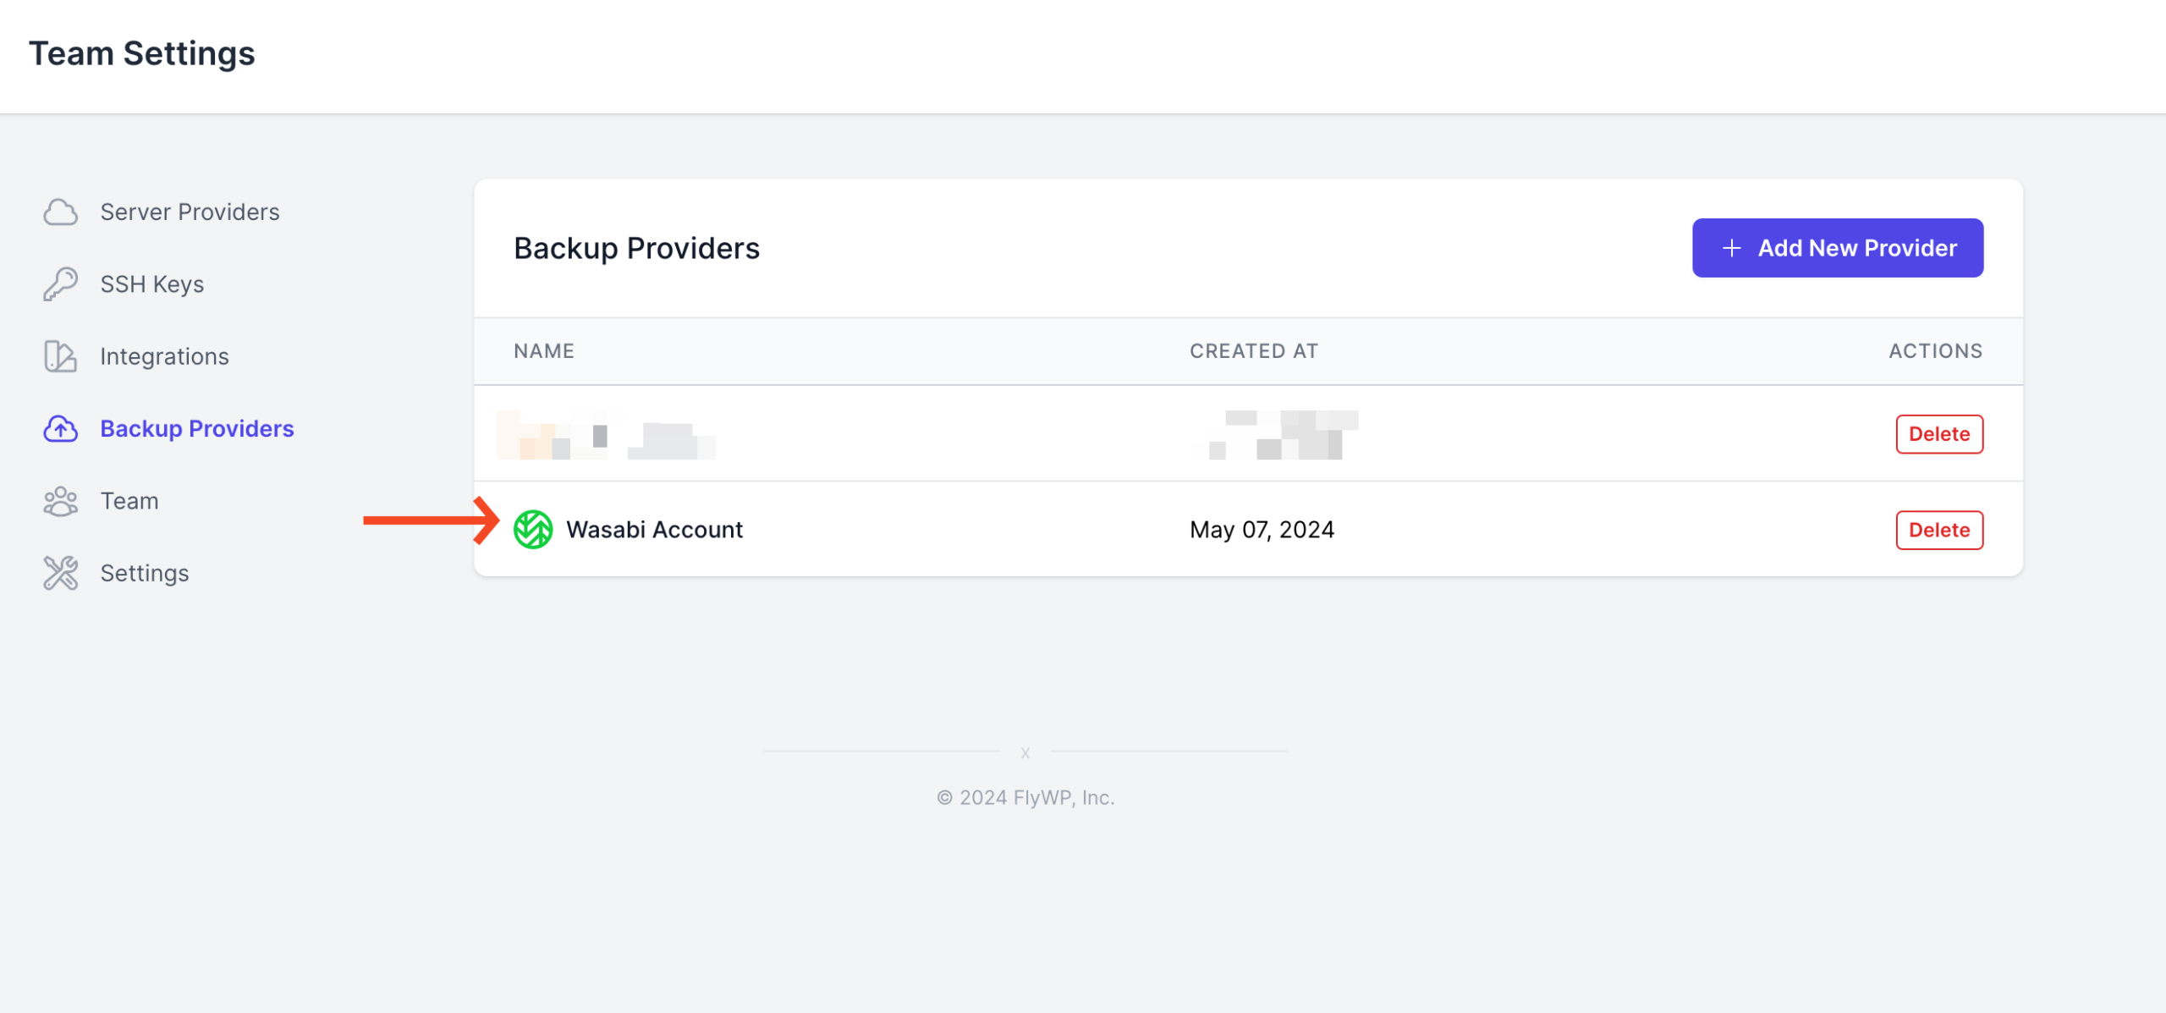Open Server Providers section

pyautogui.click(x=190, y=212)
